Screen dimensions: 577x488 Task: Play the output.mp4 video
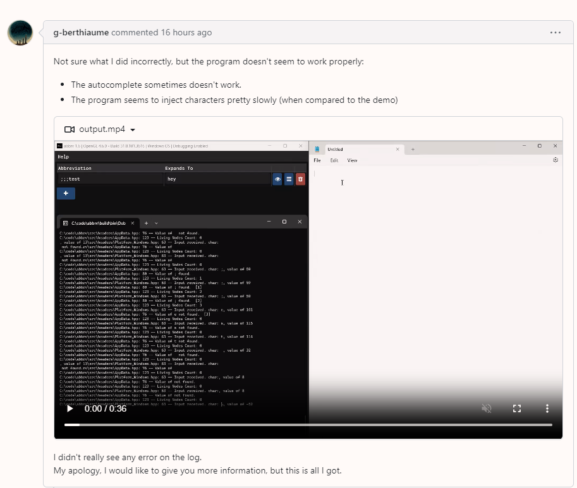click(70, 408)
